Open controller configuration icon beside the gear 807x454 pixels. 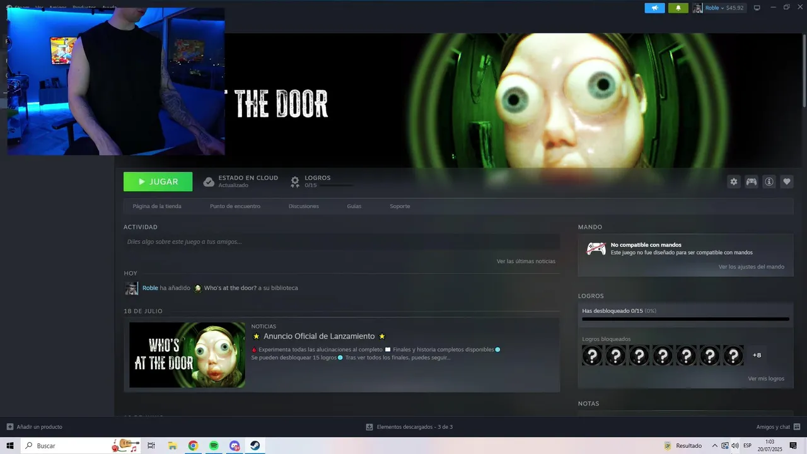pos(752,182)
